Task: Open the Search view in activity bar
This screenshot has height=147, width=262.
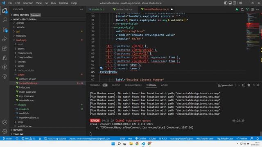Action: (5, 20)
